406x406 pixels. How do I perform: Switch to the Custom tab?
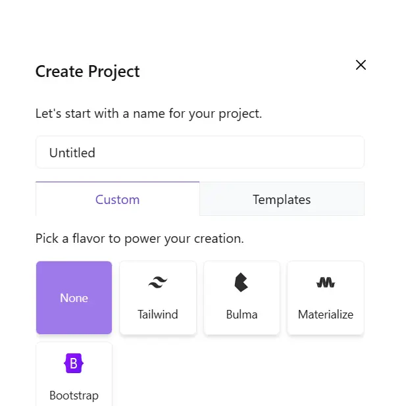118,199
